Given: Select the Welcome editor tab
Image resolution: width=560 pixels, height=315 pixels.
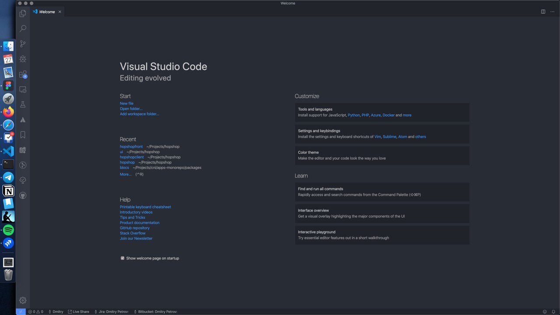Looking at the screenshot, I should (47, 12).
